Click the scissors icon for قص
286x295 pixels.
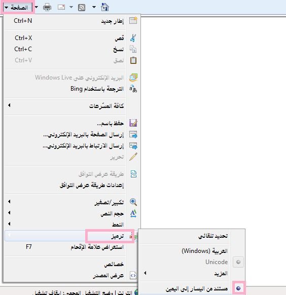[133, 38]
